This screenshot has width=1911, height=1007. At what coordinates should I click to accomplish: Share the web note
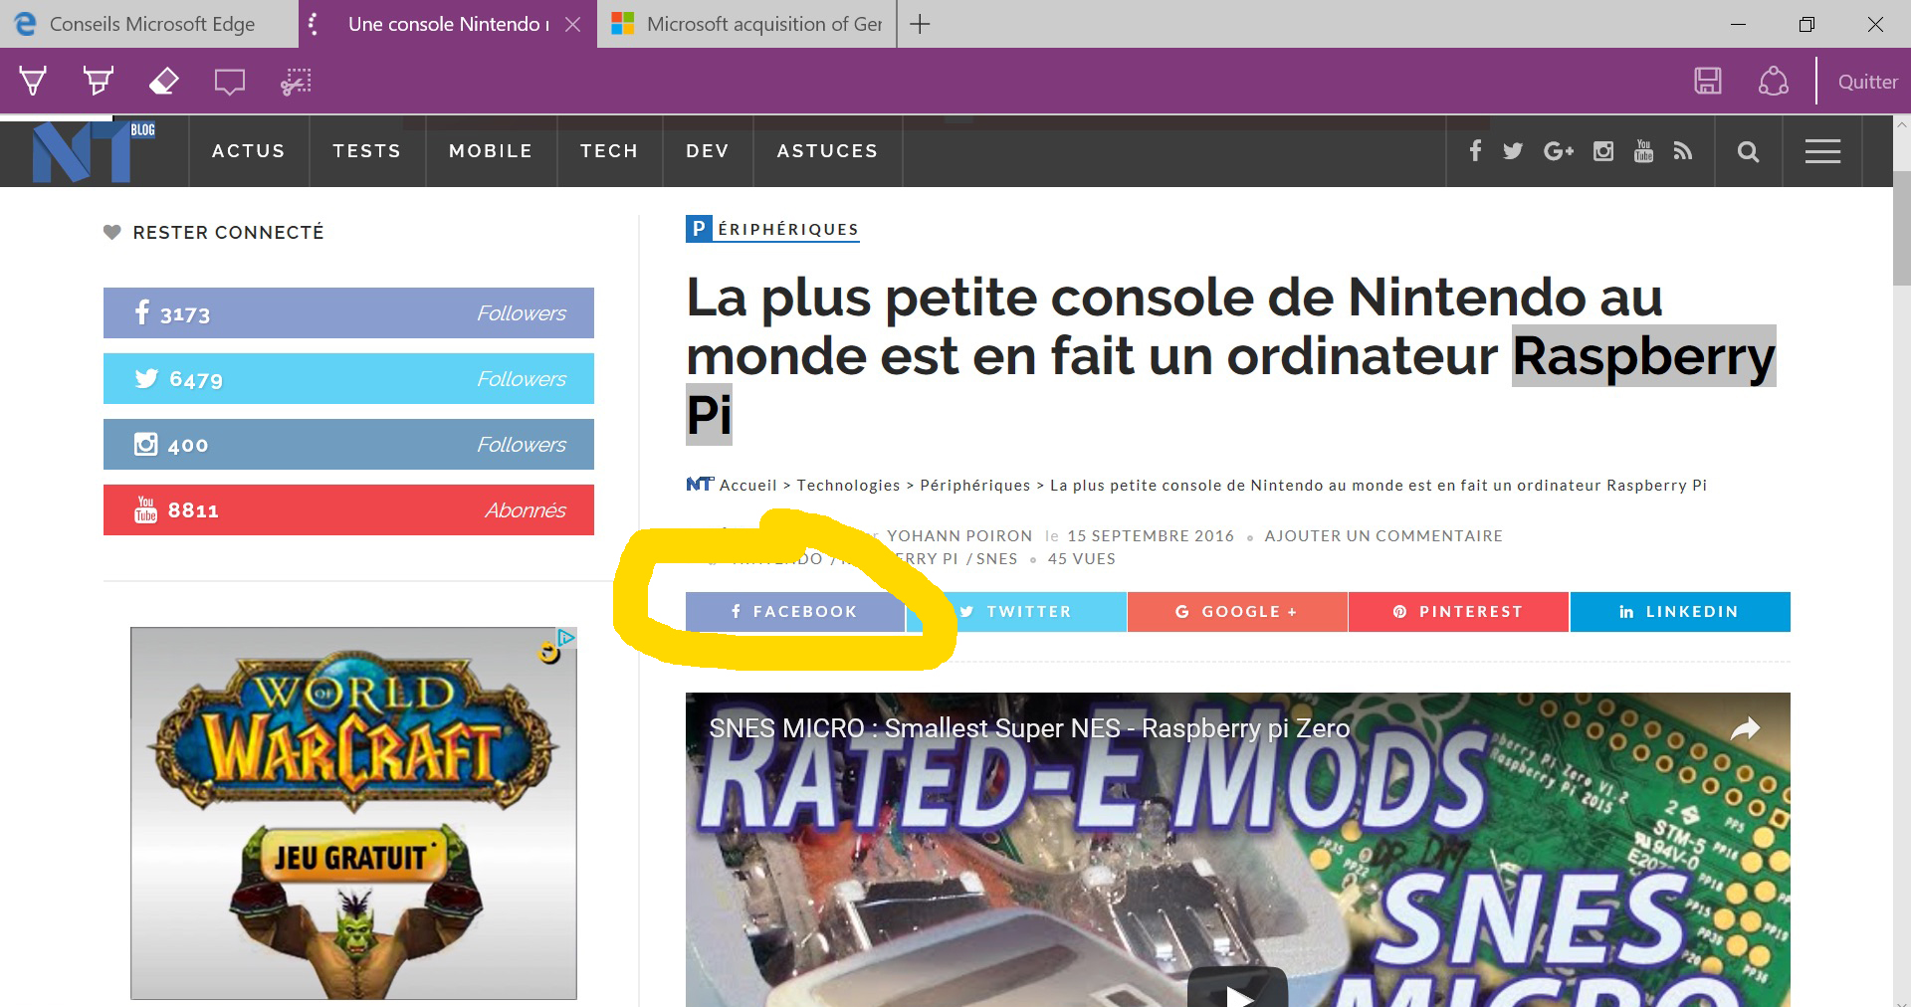tap(1774, 81)
